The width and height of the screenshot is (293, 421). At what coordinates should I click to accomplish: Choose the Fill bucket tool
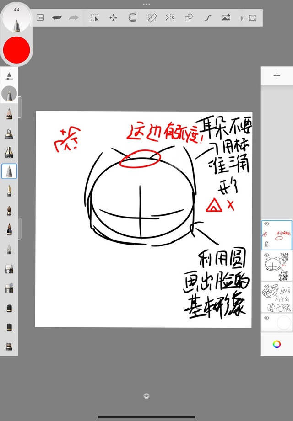[x=132, y=17]
